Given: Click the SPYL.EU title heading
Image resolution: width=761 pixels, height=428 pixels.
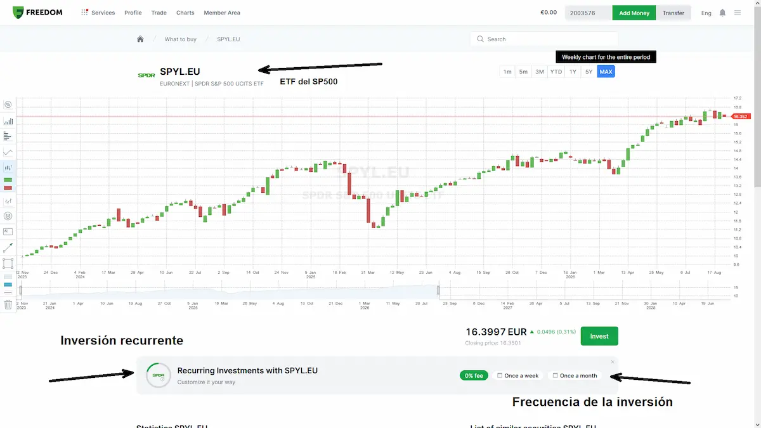Looking at the screenshot, I should click(179, 72).
